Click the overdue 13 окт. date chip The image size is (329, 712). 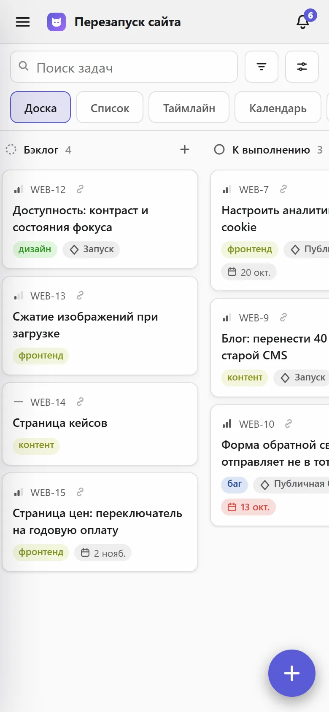pos(248,507)
